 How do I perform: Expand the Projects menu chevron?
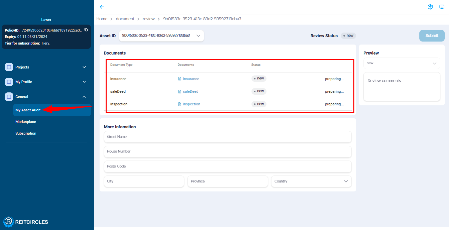pos(84,67)
